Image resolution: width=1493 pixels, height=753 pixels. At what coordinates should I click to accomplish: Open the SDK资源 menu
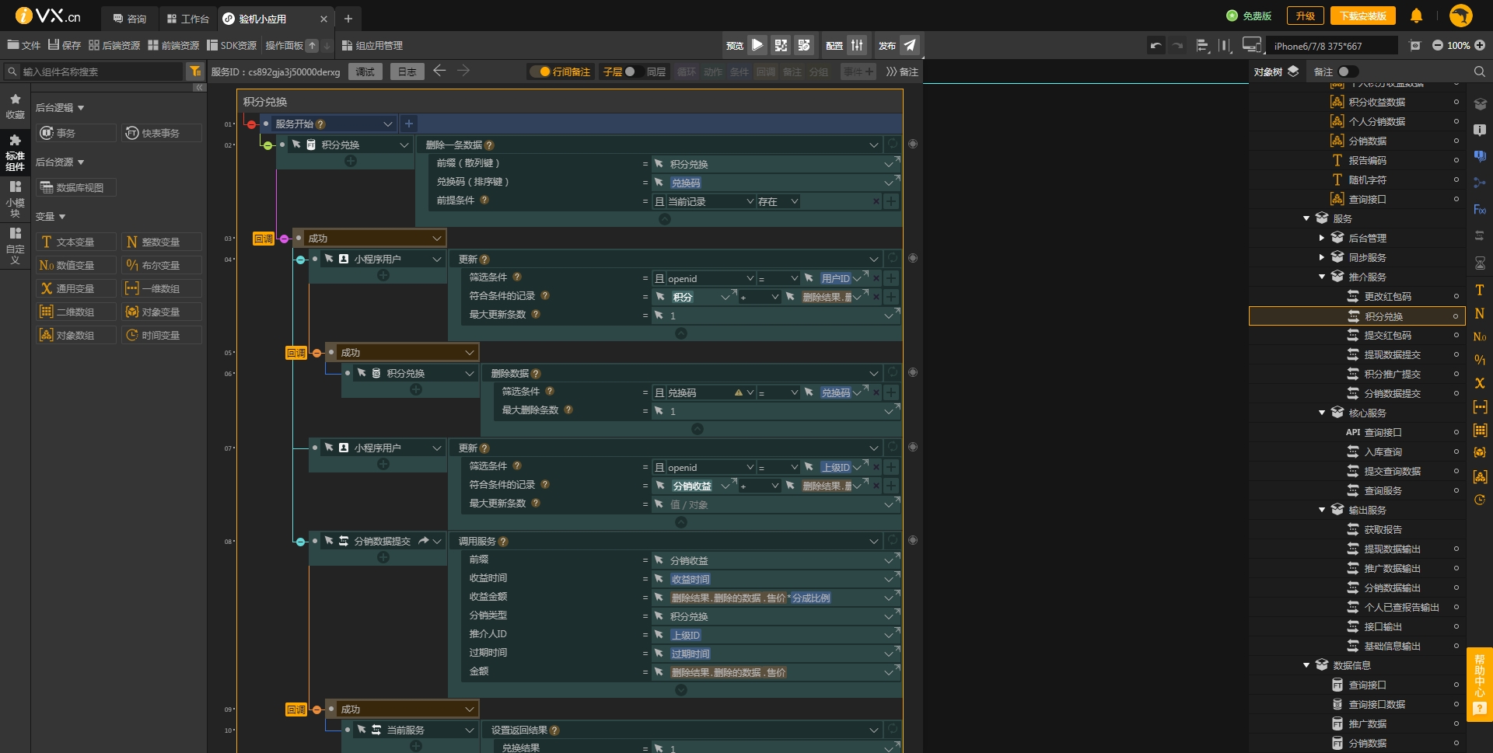pos(232,45)
